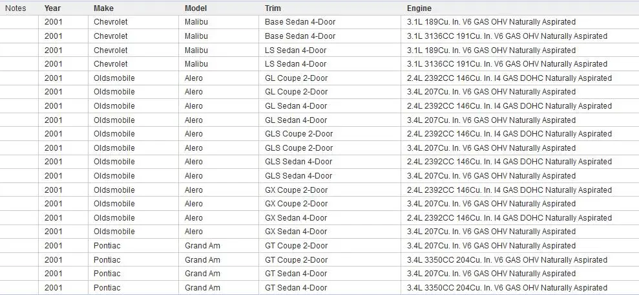Click 'GT Sedan 4-Door' trim in the 207Cu row

[x=296, y=274]
